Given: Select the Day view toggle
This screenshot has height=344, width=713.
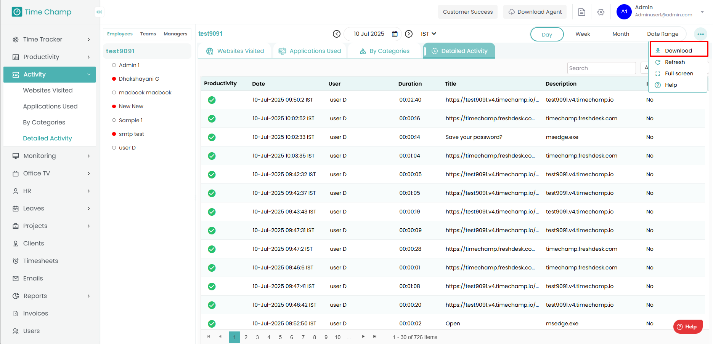Looking at the screenshot, I should 547,34.
